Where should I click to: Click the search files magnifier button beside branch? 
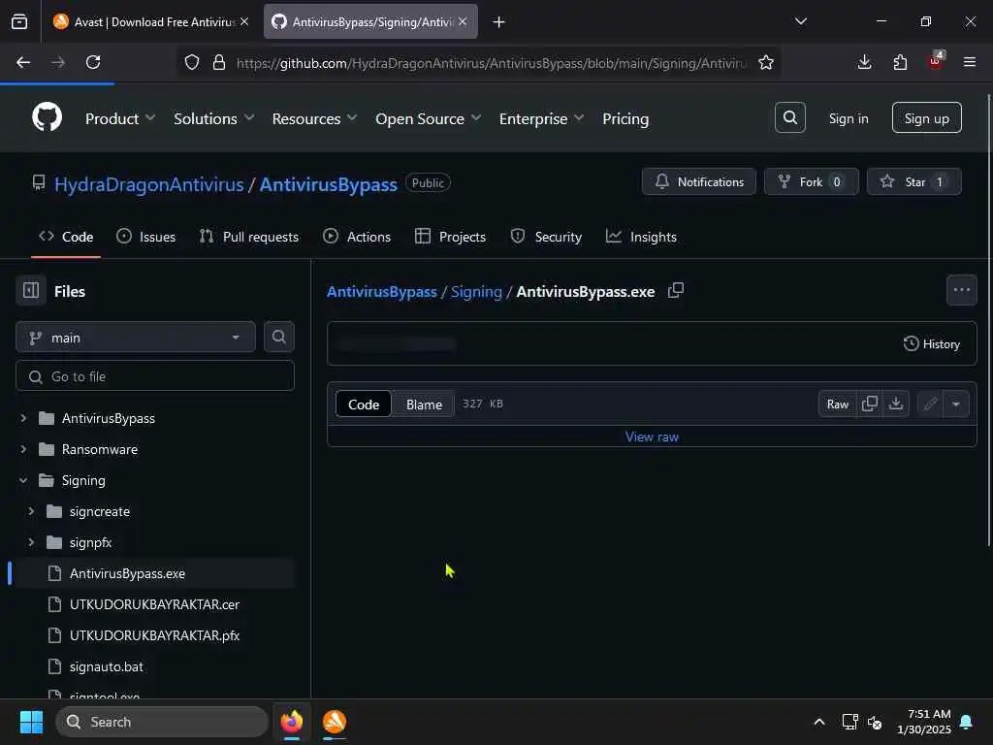tap(278, 337)
